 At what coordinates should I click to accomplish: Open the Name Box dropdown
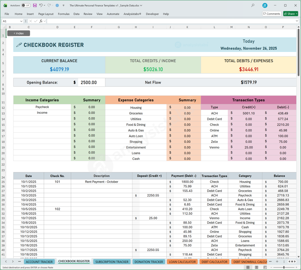tap(21, 21)
